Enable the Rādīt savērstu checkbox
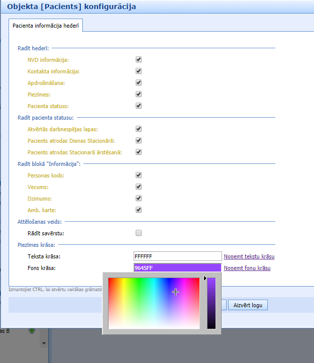 (139, 233)
